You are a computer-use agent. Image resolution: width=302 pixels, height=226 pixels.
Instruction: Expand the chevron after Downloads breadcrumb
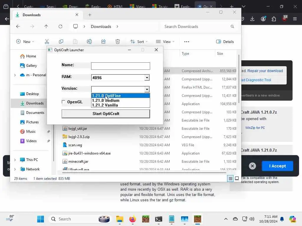pos(117,26)
